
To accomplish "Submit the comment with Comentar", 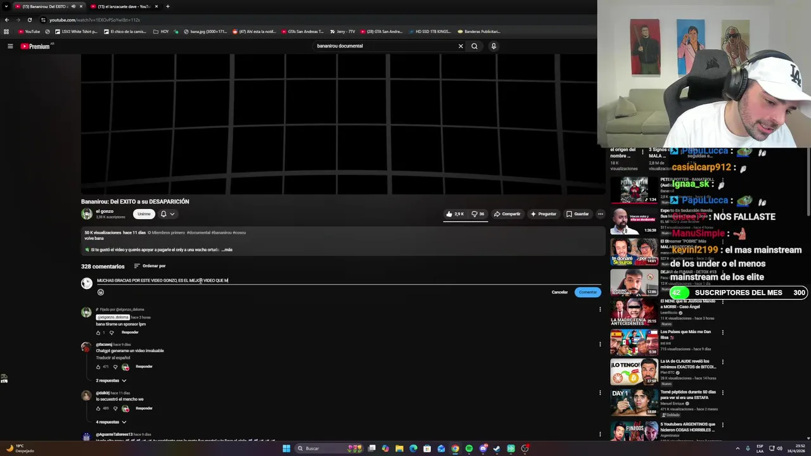I will pyautogui.click(x=587, y=292).
